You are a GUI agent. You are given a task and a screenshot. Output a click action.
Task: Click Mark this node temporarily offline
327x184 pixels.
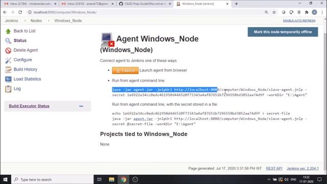click(283, 32)
